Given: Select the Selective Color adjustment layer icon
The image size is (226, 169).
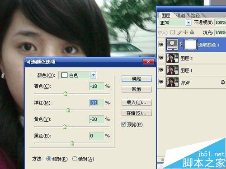Looking at the screenshot, I should (172, 45).
